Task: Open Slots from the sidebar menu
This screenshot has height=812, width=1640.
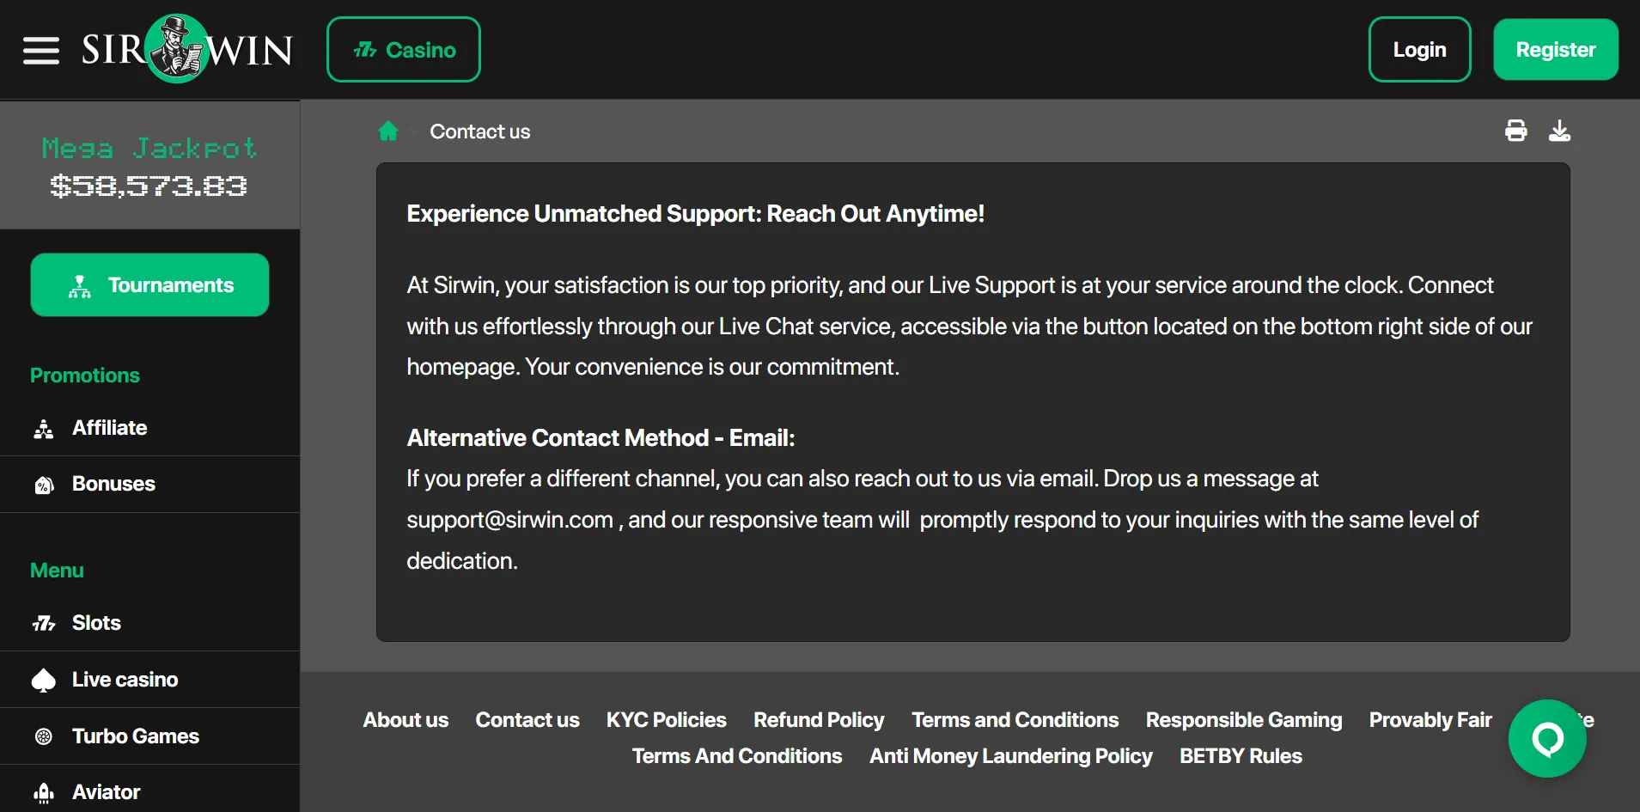Action: coord(96,623)
